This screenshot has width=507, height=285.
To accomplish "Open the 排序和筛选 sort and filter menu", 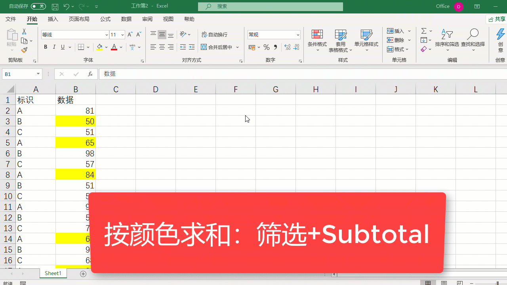I will (x=447, y=40).
